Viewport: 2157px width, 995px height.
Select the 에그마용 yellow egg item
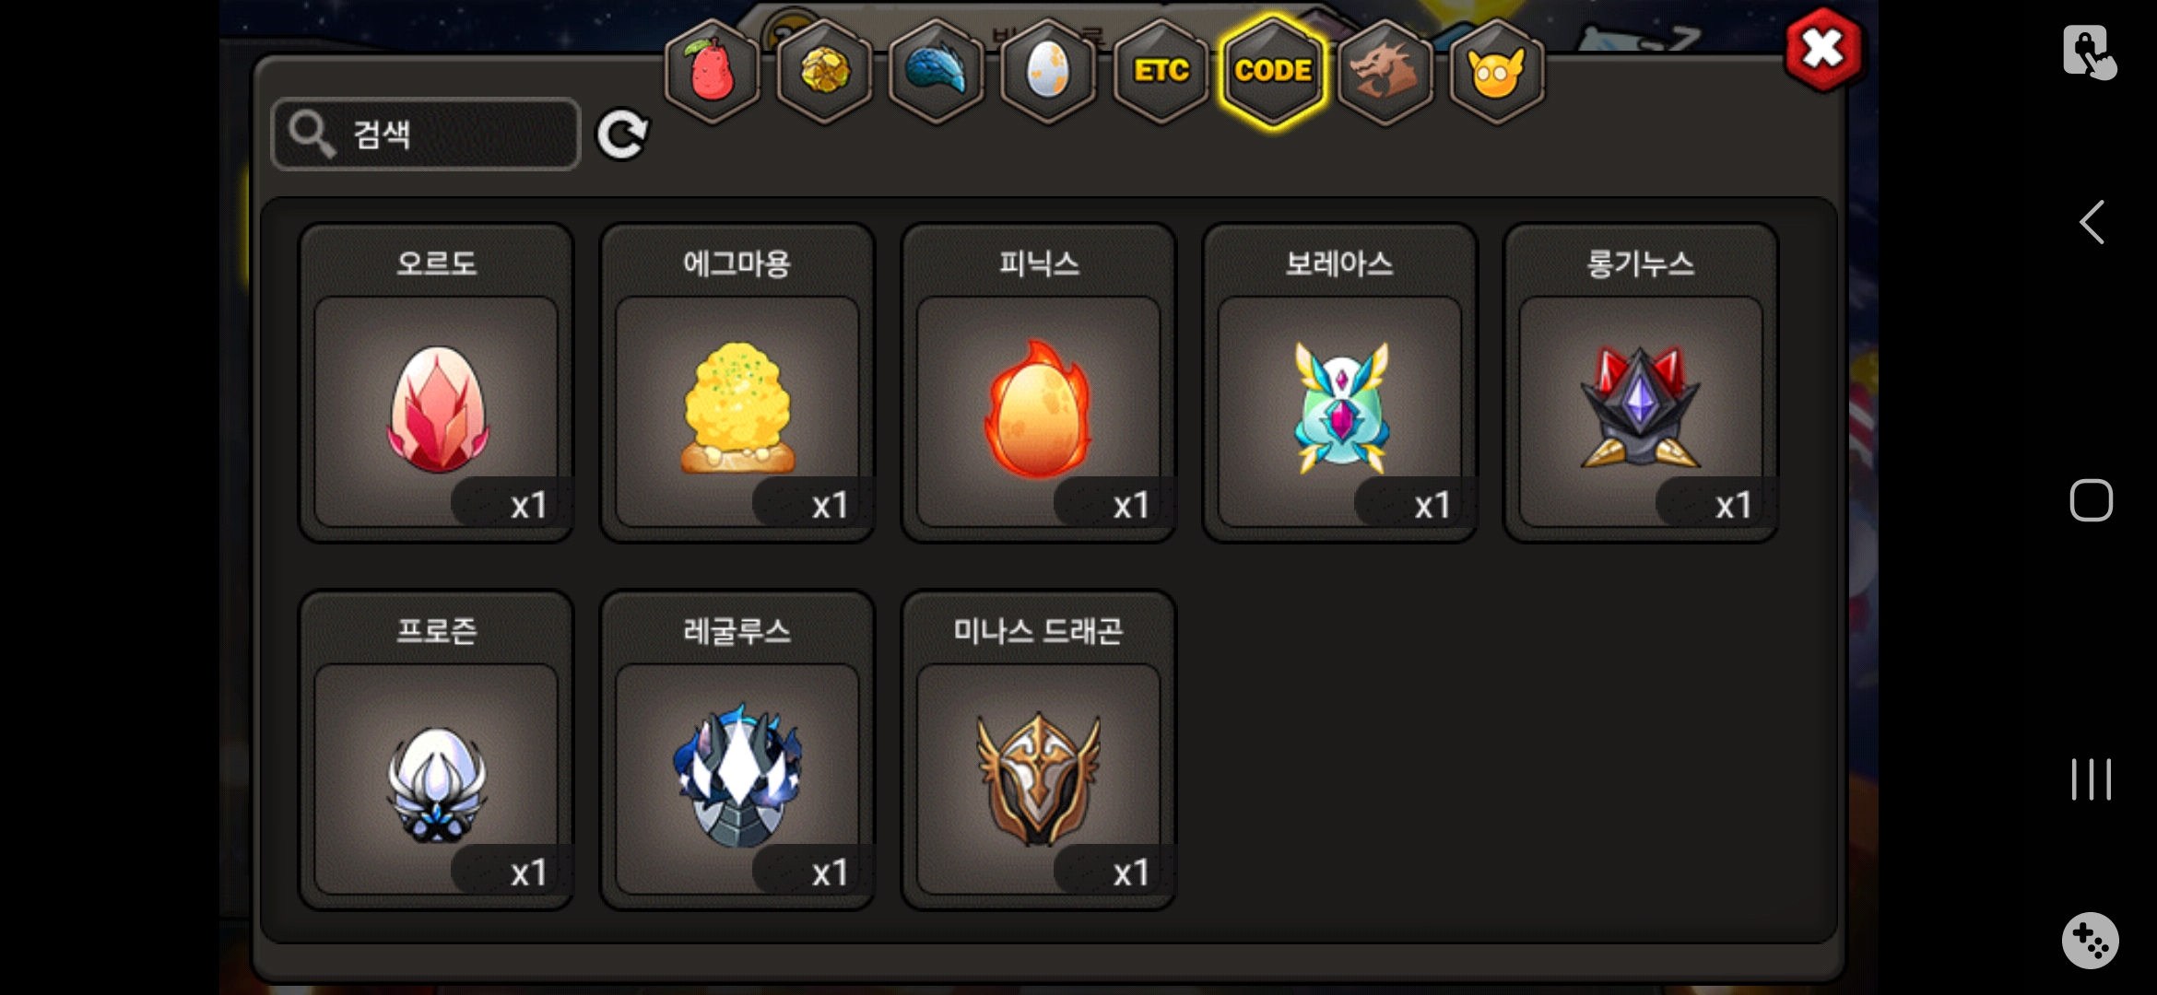click(x=737, y=382)
